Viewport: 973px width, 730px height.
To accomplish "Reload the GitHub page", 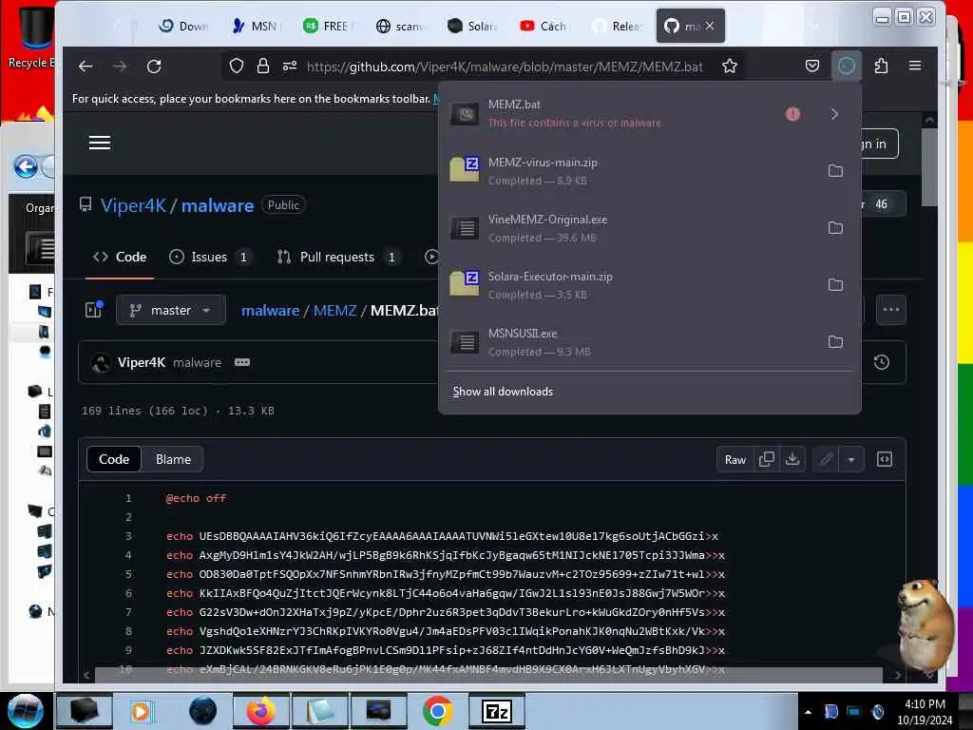I will click(x=154, y=66).
